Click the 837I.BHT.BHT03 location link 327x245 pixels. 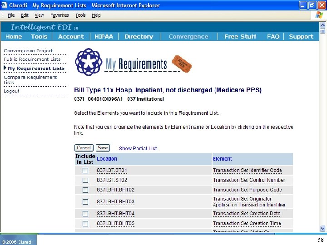[115, 201]
